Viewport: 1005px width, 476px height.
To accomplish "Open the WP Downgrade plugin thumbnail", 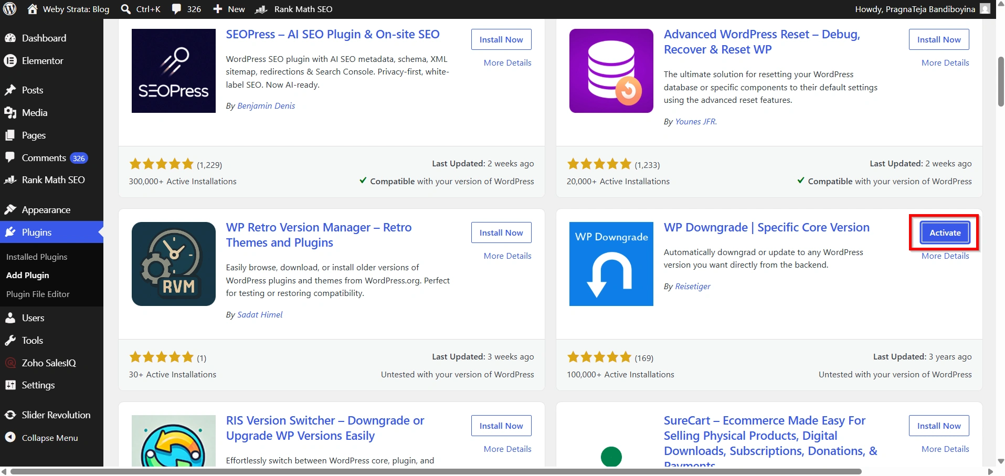I will point(611,264).
